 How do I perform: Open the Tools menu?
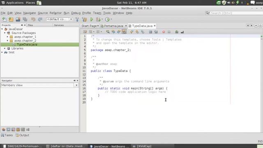coord(107,13)
